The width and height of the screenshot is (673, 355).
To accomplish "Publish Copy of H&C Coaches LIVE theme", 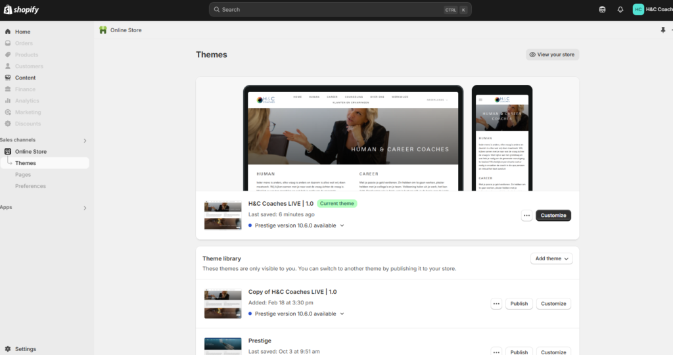I will 519,304.
